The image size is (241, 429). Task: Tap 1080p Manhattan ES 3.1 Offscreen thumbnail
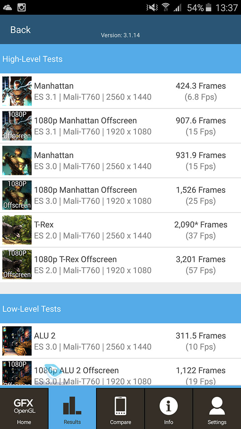[17, 126]
